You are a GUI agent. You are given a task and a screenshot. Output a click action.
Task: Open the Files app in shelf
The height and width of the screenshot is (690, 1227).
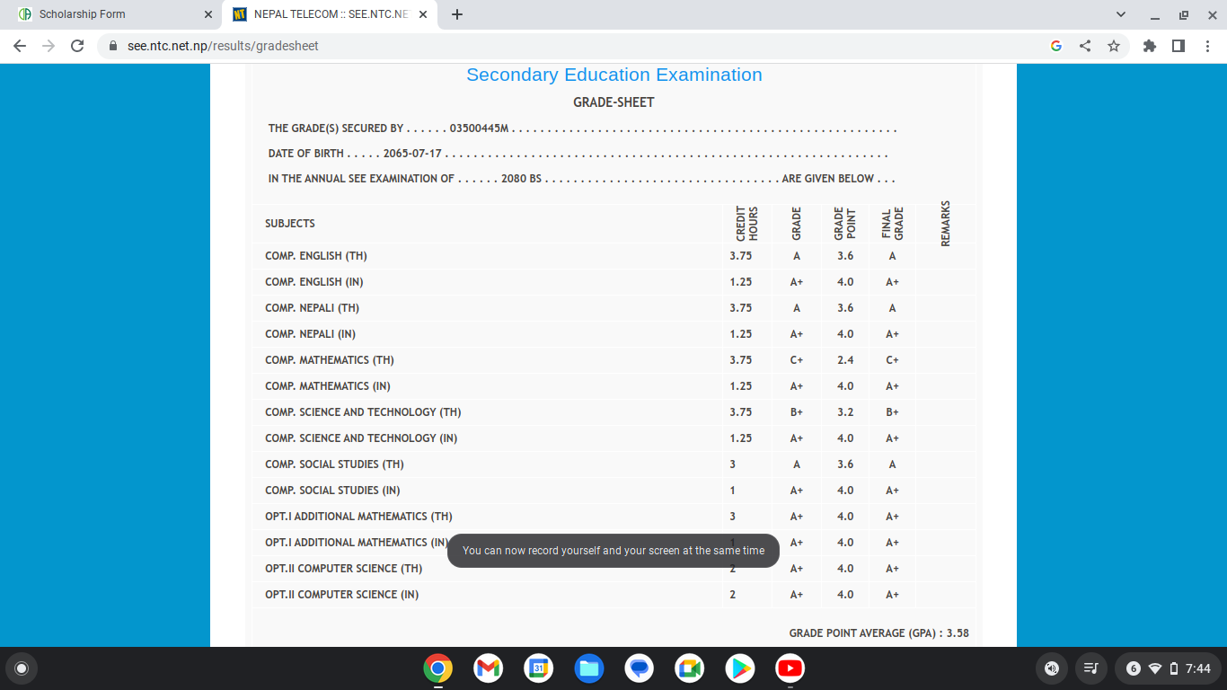[588, 668]
